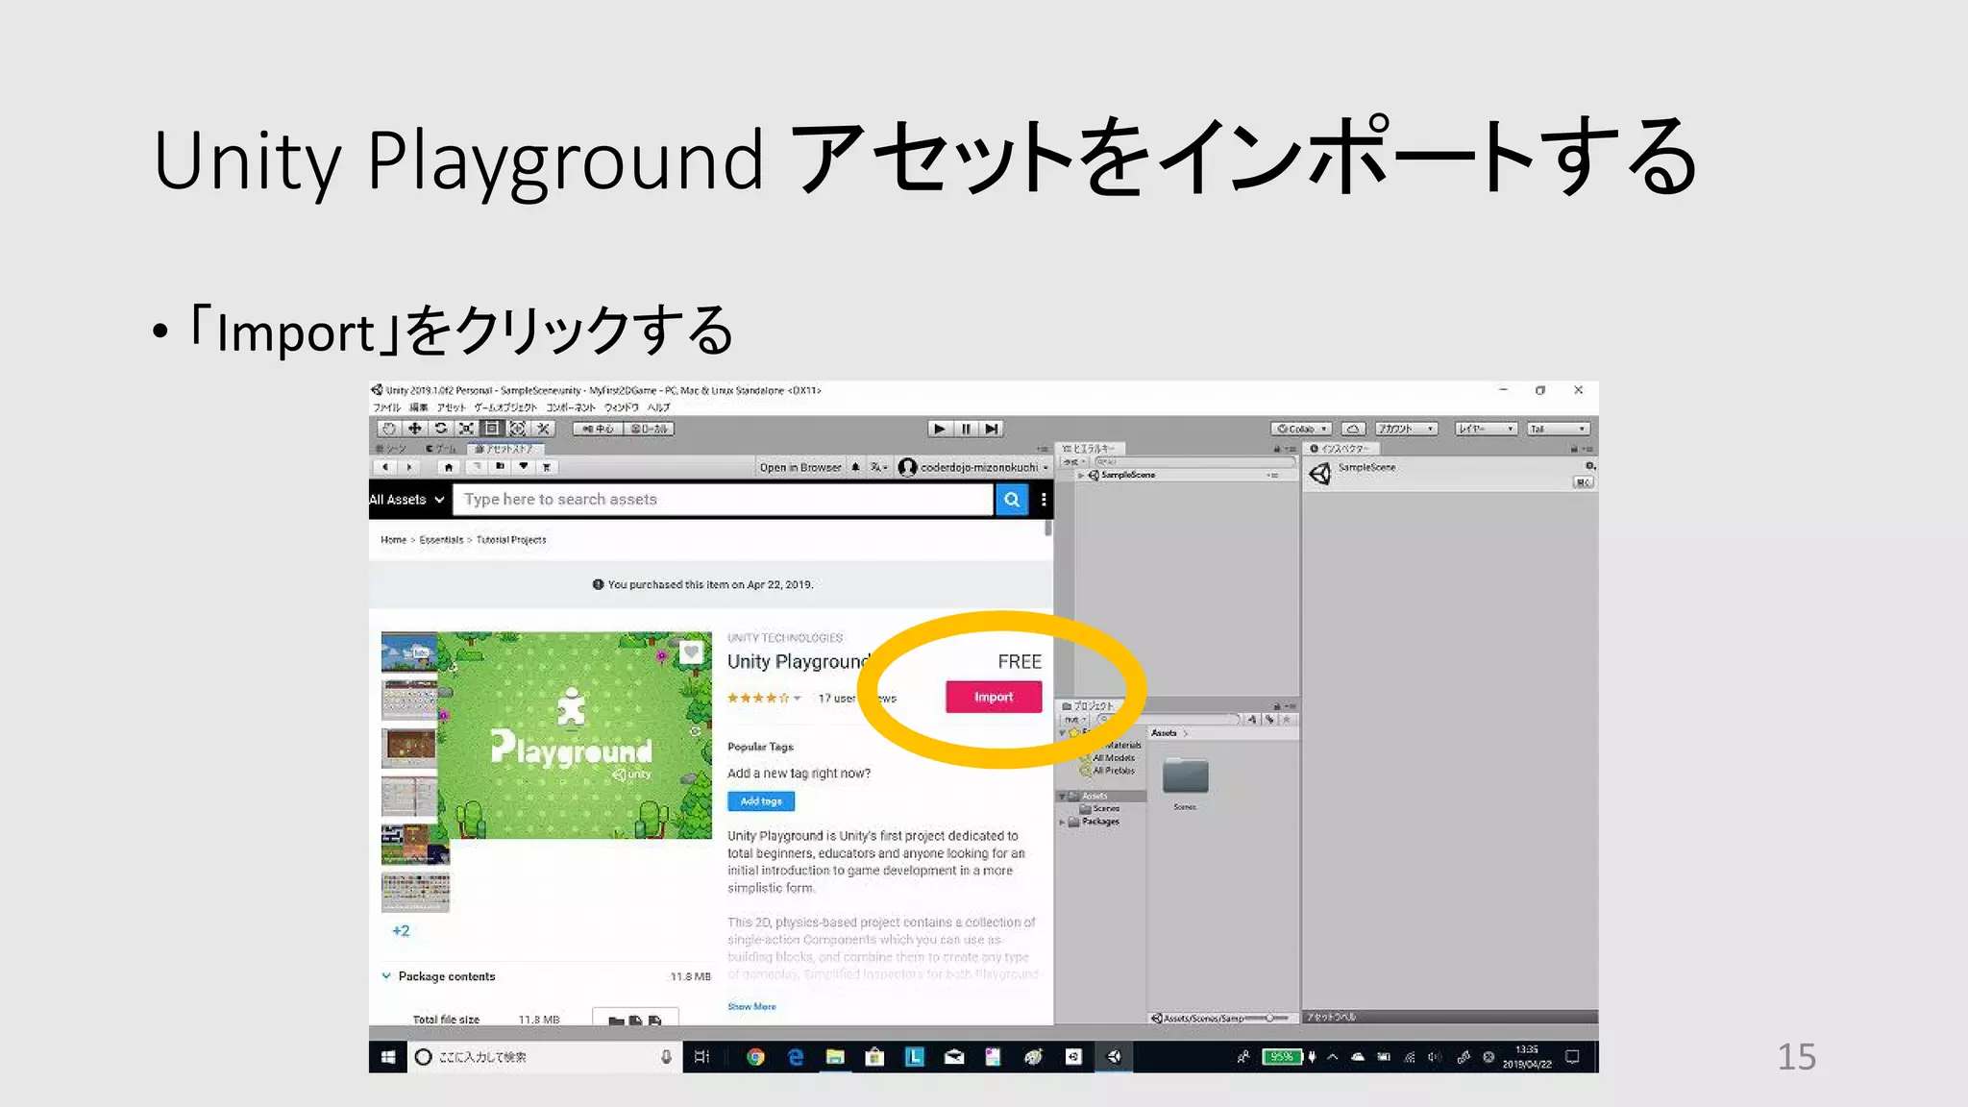The image size is (1968, 1107).
Task: Select the Hand tool in Unity toolbar
Action: point(388,429)
